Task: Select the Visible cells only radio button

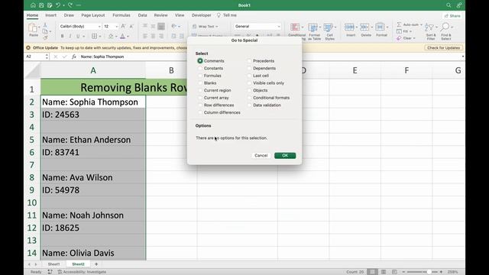Action: pyautogui.click(x=249, y=83)
